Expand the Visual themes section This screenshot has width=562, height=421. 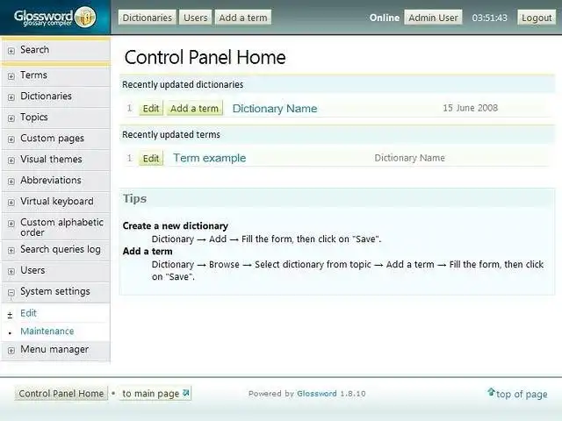11,160
